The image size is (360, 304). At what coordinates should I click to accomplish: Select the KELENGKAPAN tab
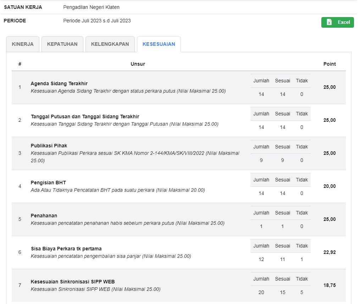pos(110,44)
